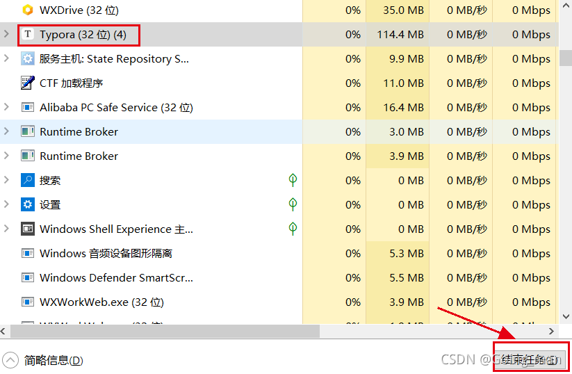Click the horizontal scrollbar right arrow

pyautogui.click(x=551, y=332)
